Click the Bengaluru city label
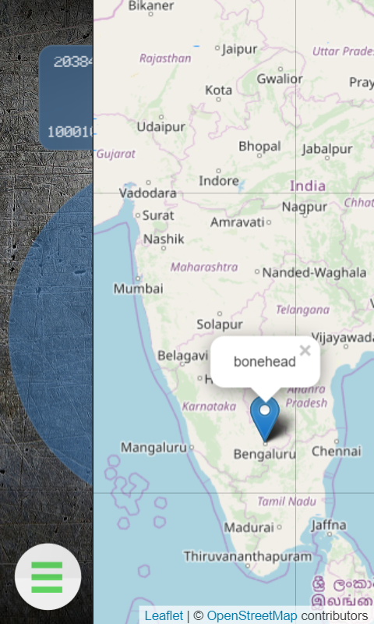 pos(265,454)
